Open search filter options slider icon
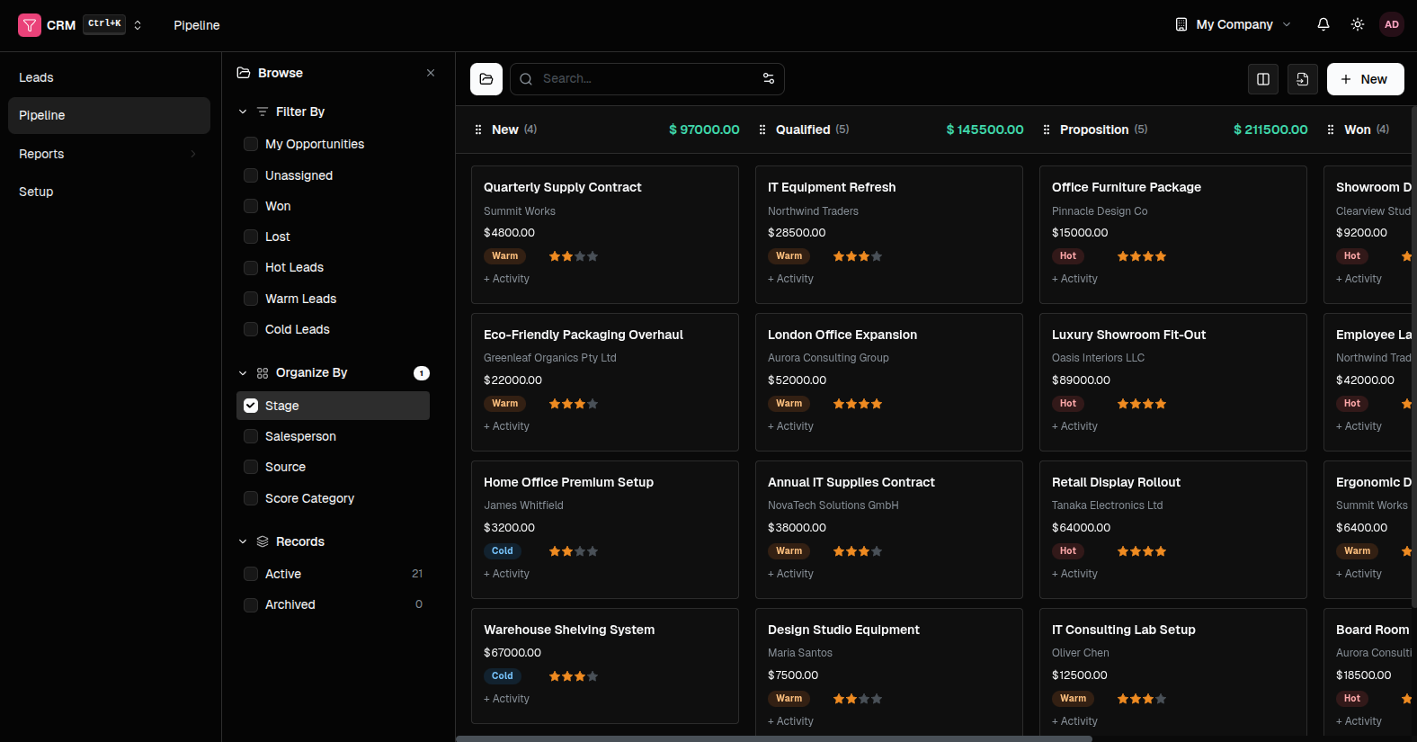 [768, 79]
